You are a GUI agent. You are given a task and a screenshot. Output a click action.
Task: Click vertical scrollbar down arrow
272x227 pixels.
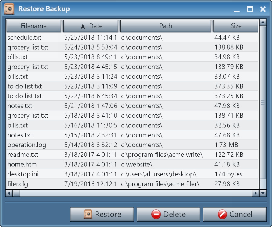(263, 193)
